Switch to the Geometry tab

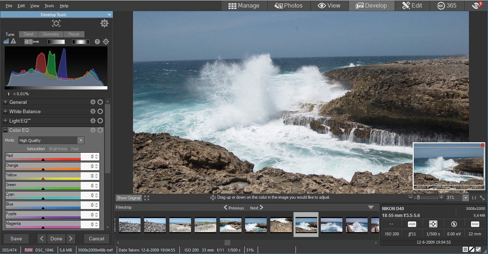(50, 34)
